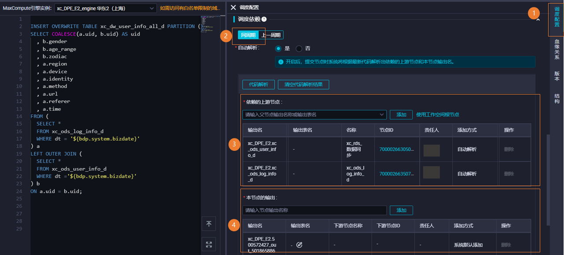Click the edit icon in 输出表名 cell
This screenshot has height=255, width=564.
[x=299, y=244]
